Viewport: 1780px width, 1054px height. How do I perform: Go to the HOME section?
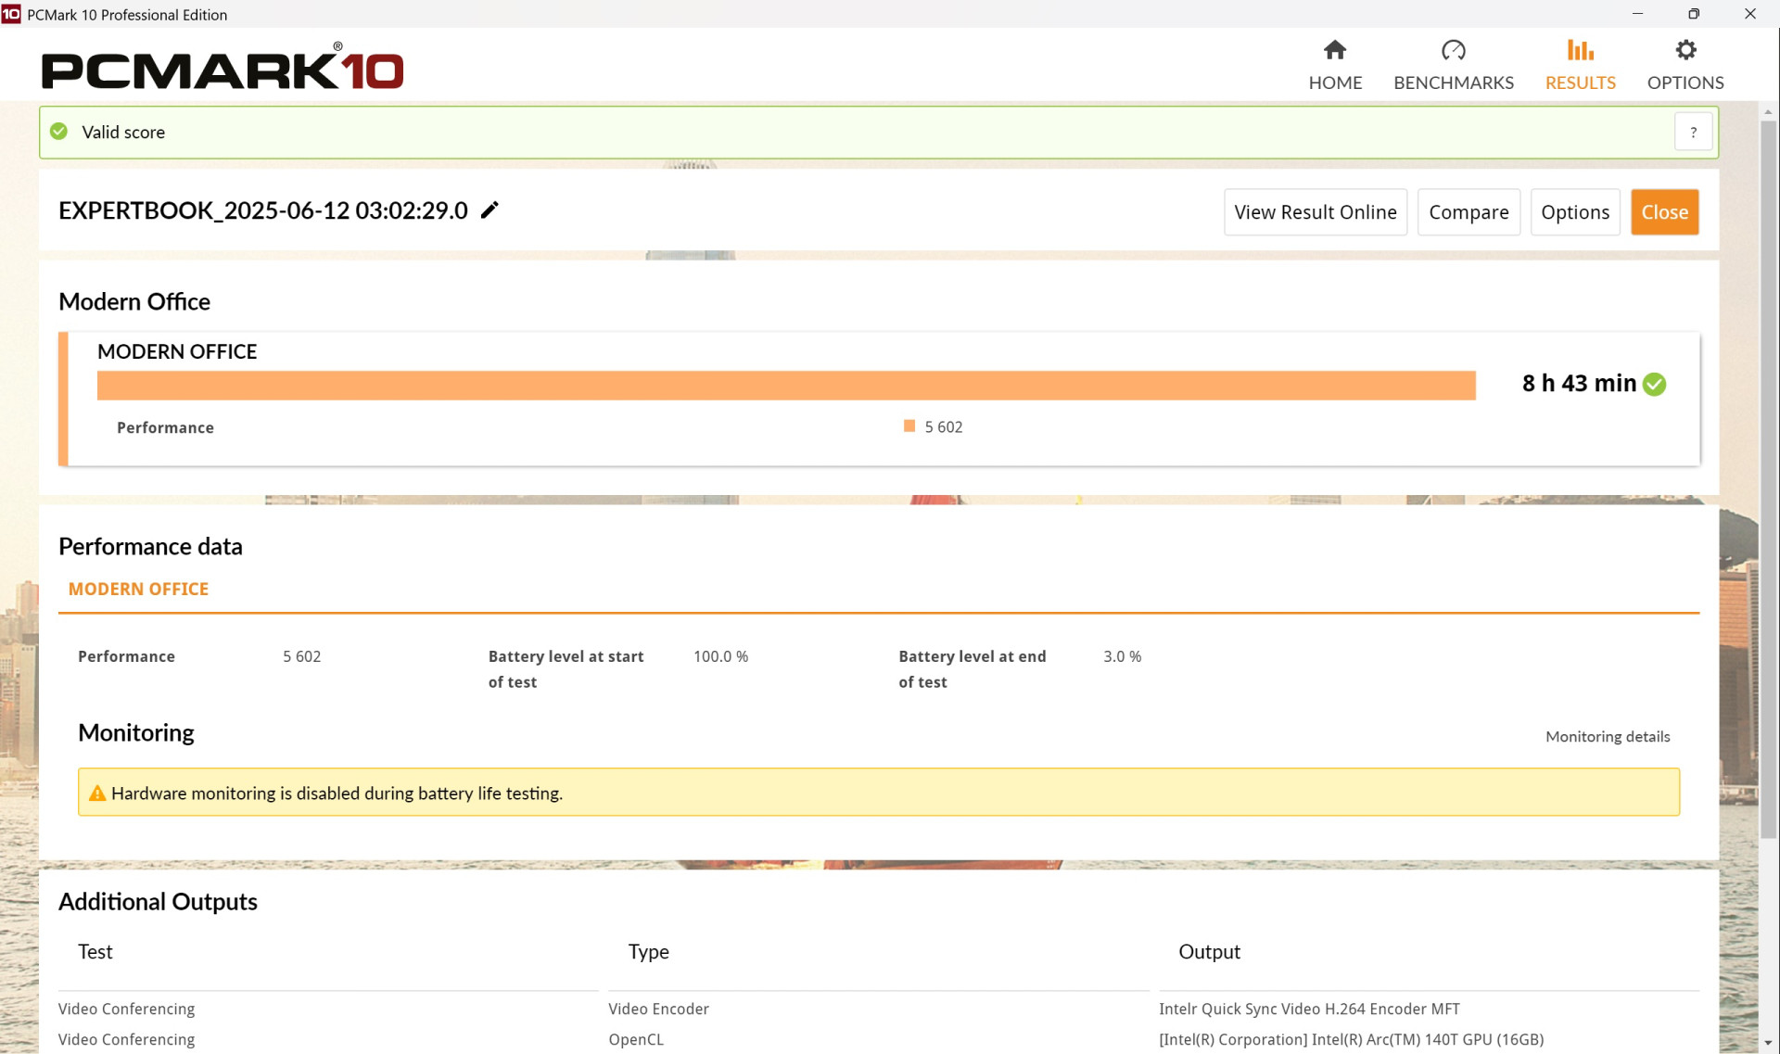click(x=1335, y=65)
